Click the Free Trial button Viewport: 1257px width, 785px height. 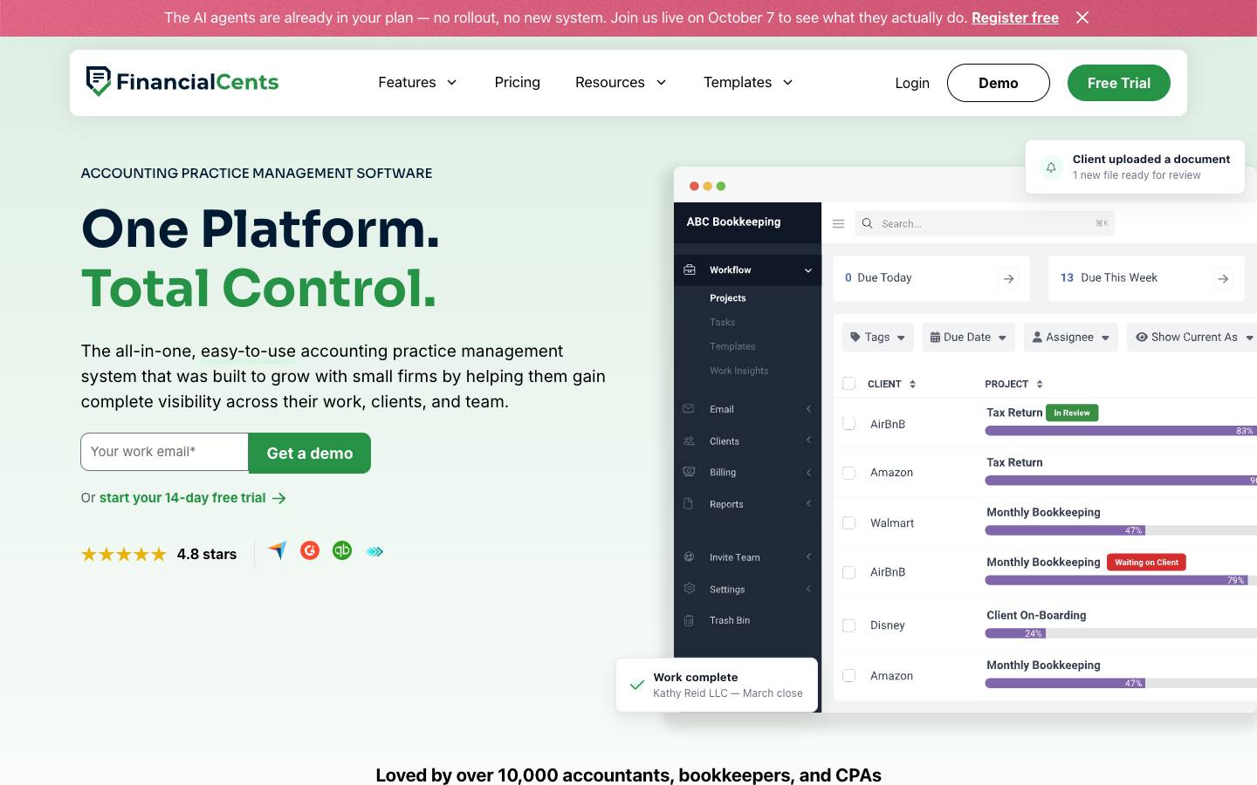(x=1119, y=83)
